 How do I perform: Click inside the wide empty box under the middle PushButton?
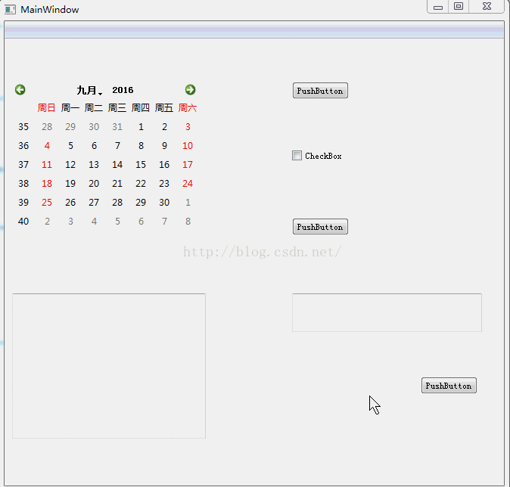coord(387,313)
